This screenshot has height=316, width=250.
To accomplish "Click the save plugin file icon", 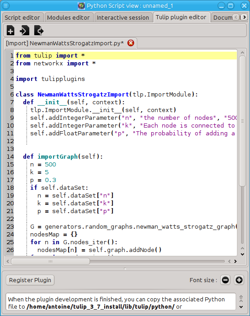I will click(39, 31).
